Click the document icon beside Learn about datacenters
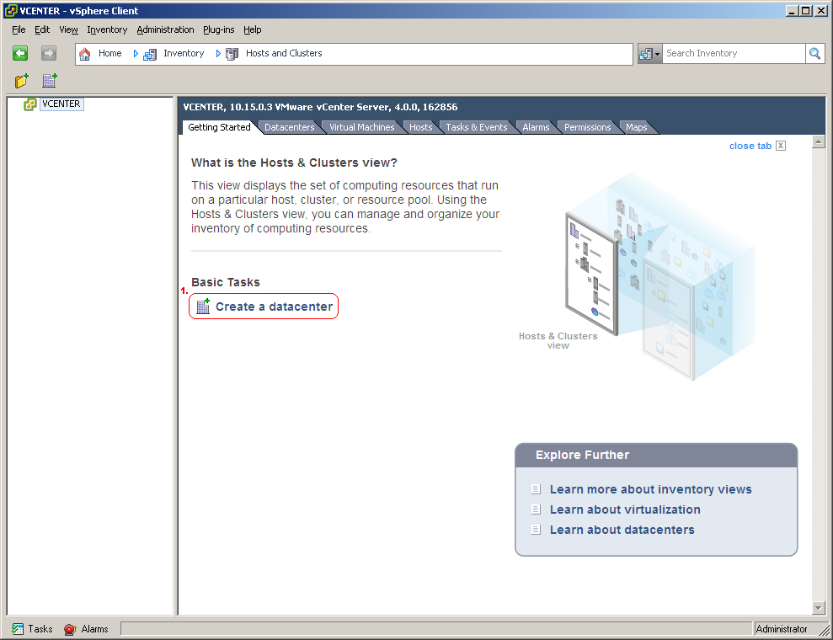 536,530
